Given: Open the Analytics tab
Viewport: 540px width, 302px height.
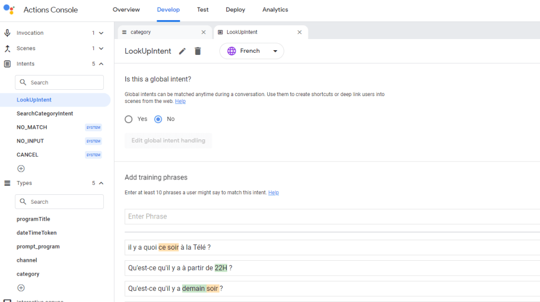Looking at the screenshot, I should tap(275, 10).
